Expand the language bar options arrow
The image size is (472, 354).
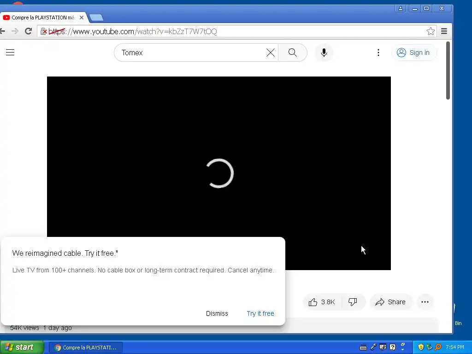(x=403, y=350)
